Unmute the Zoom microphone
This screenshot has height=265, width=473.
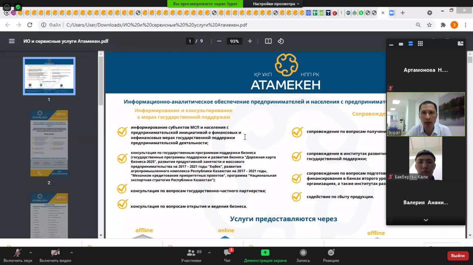coord(17,255)
